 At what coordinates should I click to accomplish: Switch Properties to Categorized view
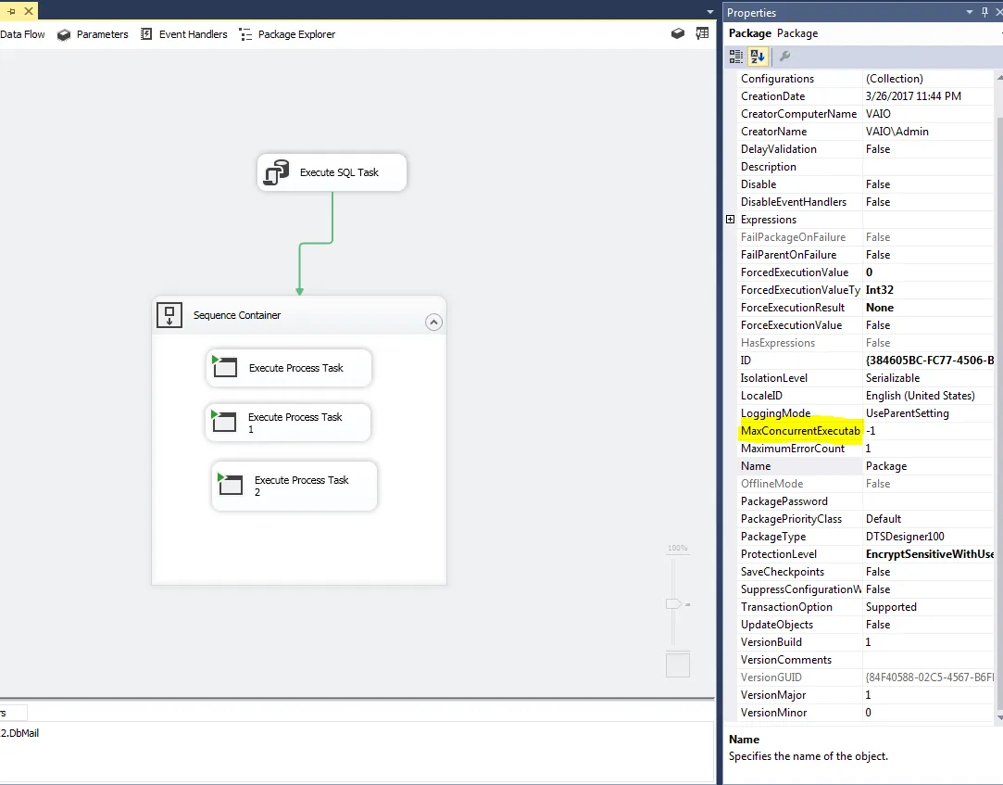point(736,57)
